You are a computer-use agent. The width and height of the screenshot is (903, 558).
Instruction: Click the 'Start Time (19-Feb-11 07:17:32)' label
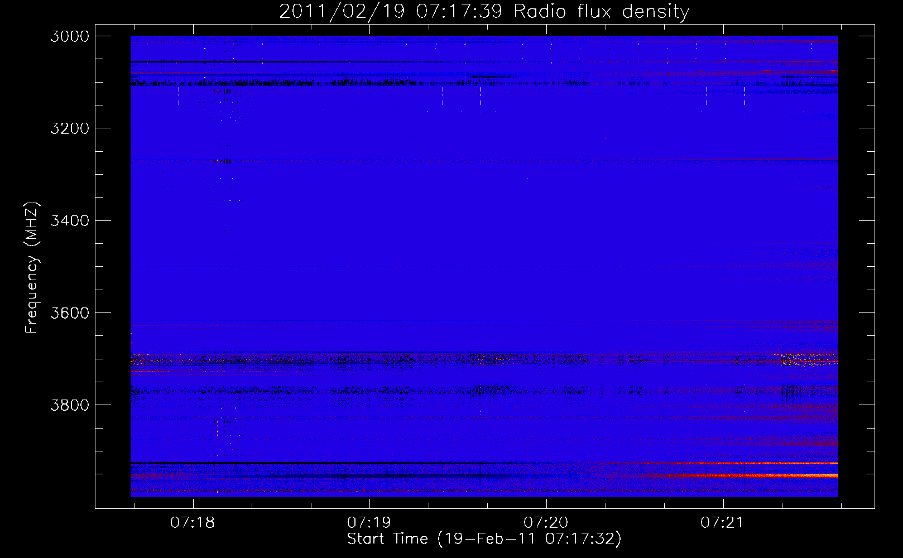coord(484,539)
